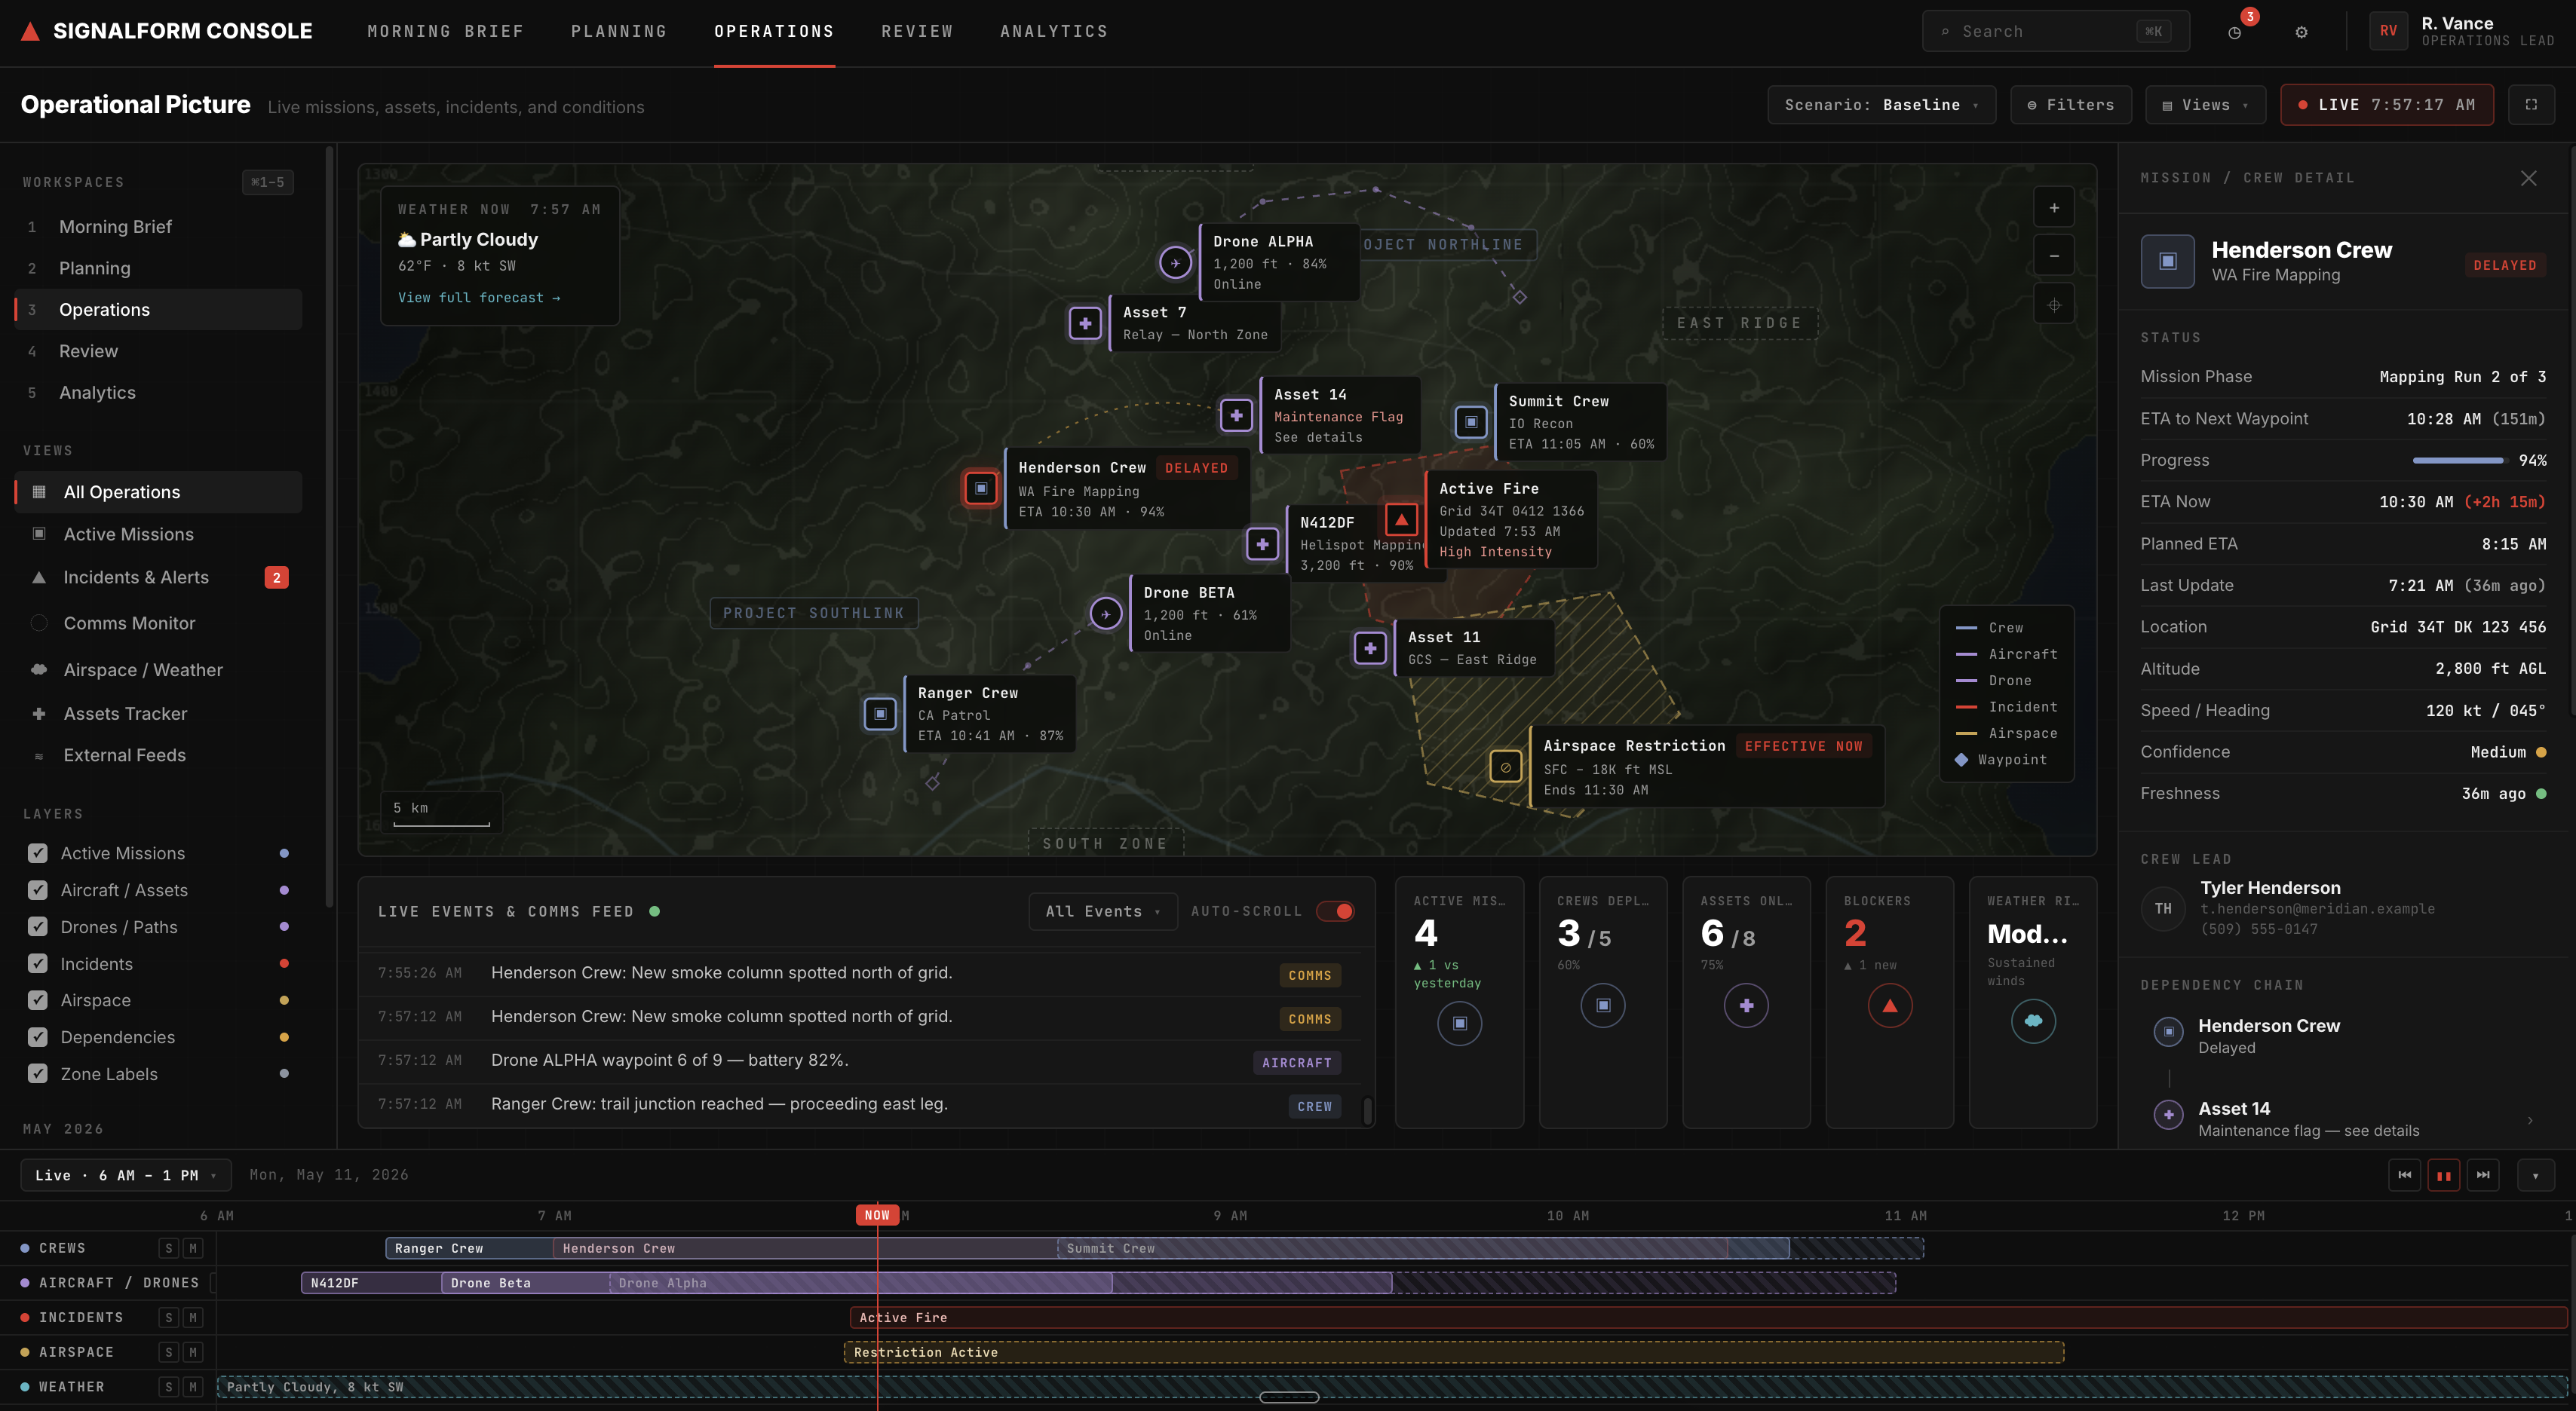The width and height of the screenshot is (2576, 1411).
Task: Click the Assets Online plus icon
Action: coord(1746,1005)
